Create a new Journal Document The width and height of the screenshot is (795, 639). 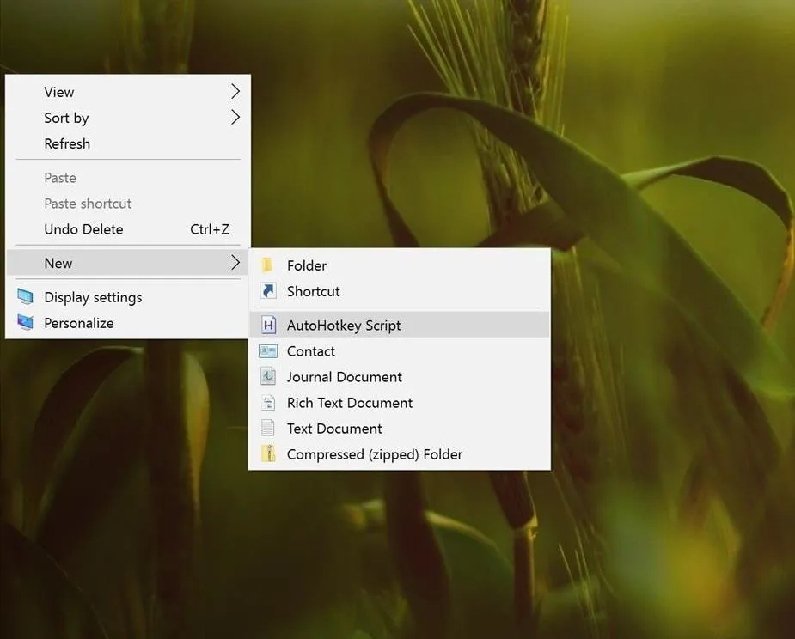click(x=400, y=376)
